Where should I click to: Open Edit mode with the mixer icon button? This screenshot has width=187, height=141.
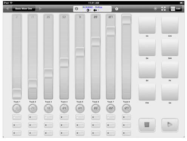pyautogui.click(x=176, y=9)
